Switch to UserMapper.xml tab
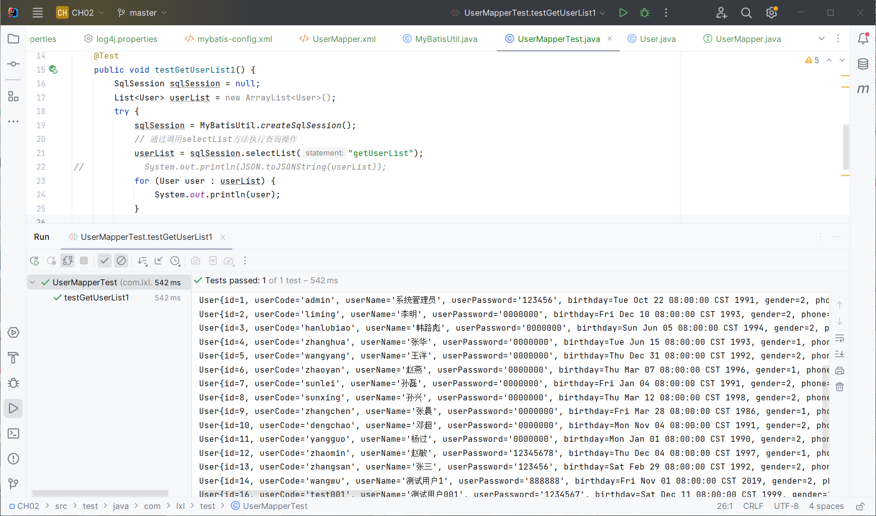Screen dimensions: 876x516 [x=337, y=39]
